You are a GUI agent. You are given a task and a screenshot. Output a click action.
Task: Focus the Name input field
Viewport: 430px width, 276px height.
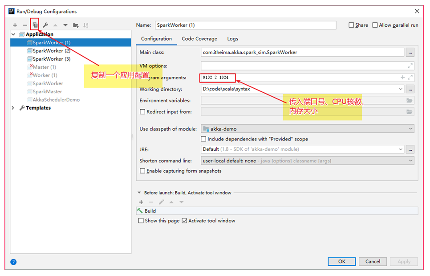click(x=245, y=25)
